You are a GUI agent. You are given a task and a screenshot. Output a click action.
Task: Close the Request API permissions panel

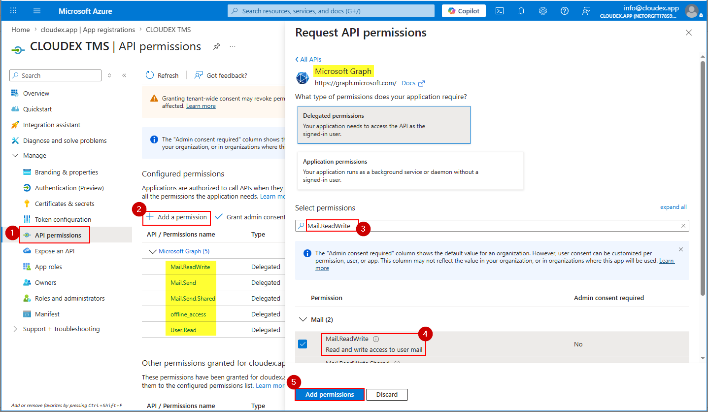point(689,33)
